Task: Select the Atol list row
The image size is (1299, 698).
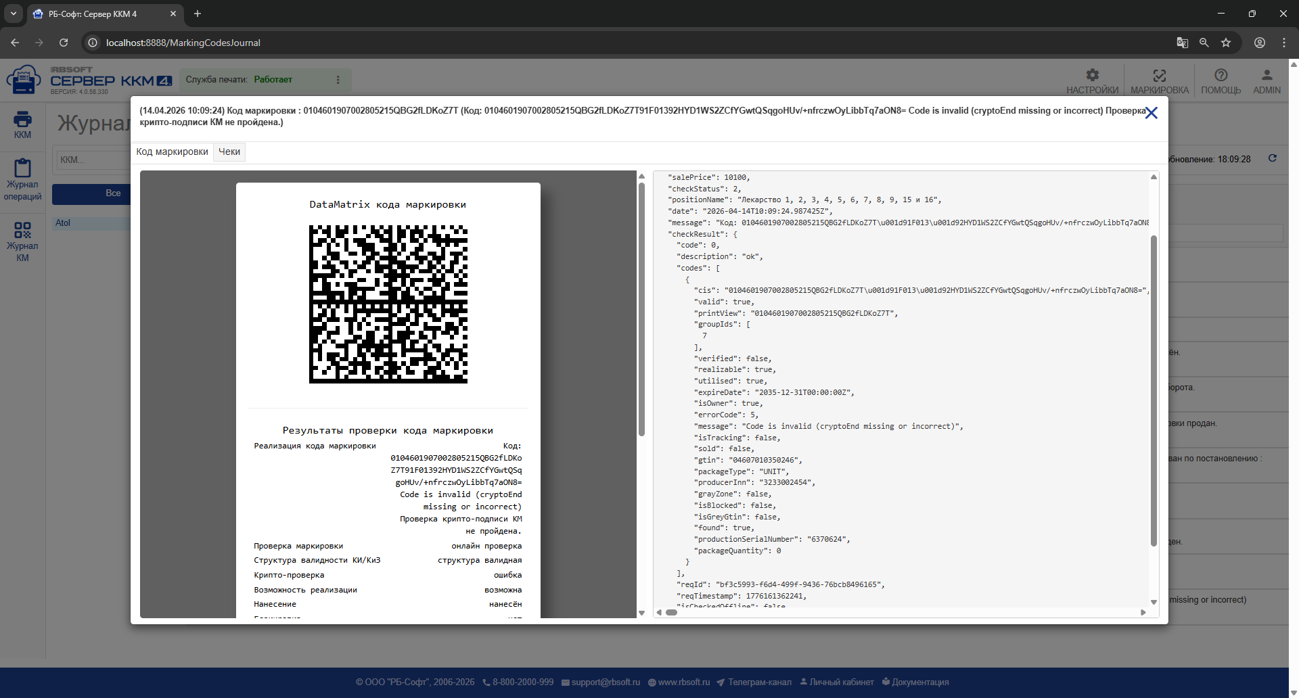Action: pyautogui.click(x=92, y=223)
